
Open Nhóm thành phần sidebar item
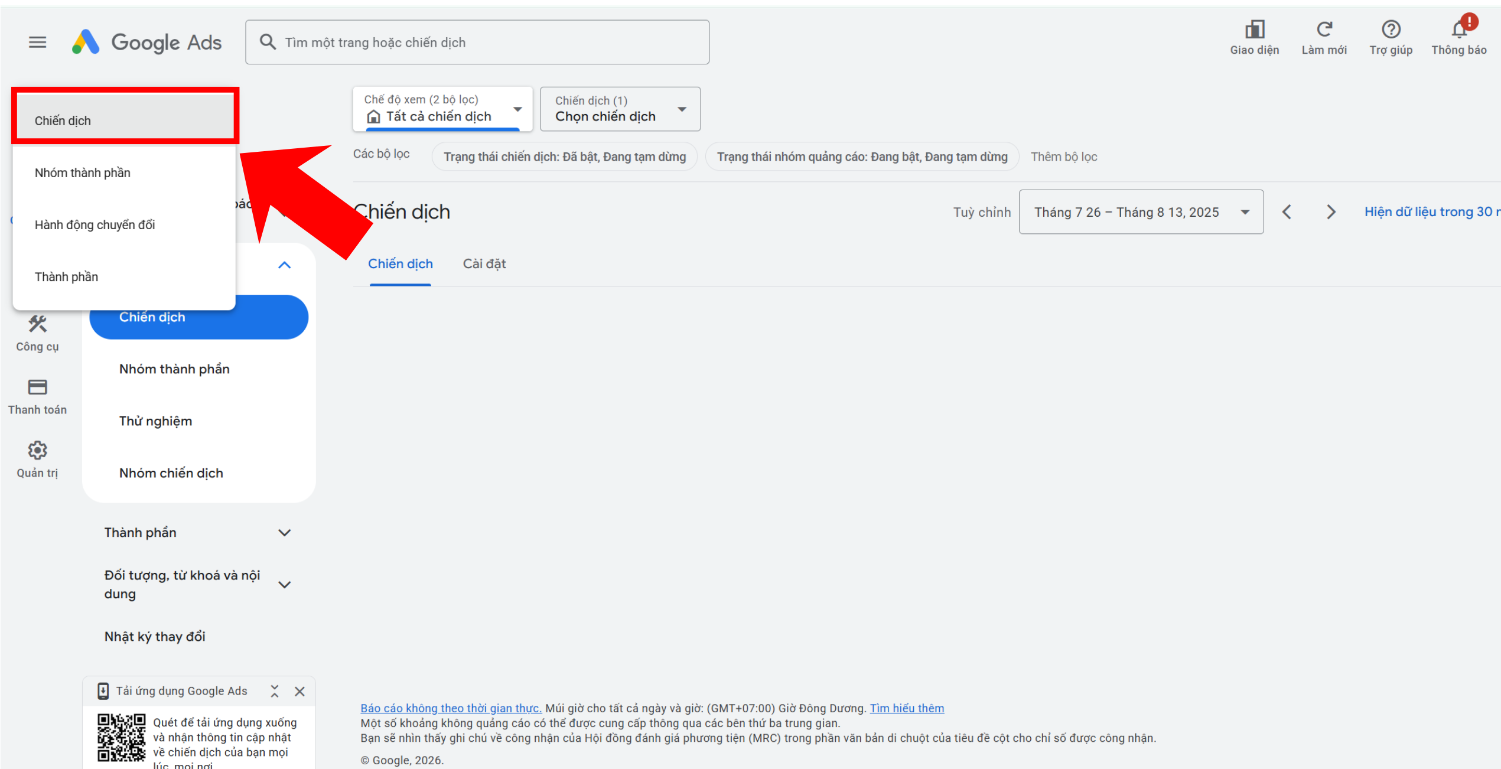click(174, 369)
